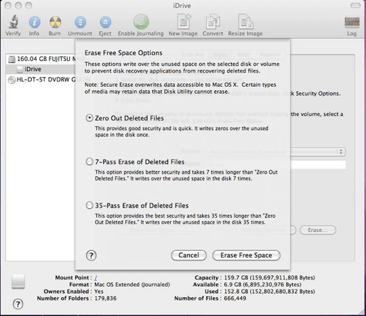366x316 pixels.
Task: Click the Used value 152.8 GB
Action: pyautogui.click(x=270, y=292)
